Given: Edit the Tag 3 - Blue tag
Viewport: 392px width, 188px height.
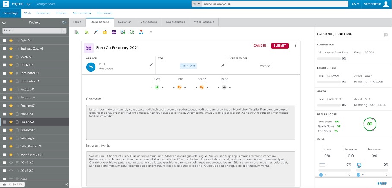Looking at the screenshot, I should [x=223, y=65].
